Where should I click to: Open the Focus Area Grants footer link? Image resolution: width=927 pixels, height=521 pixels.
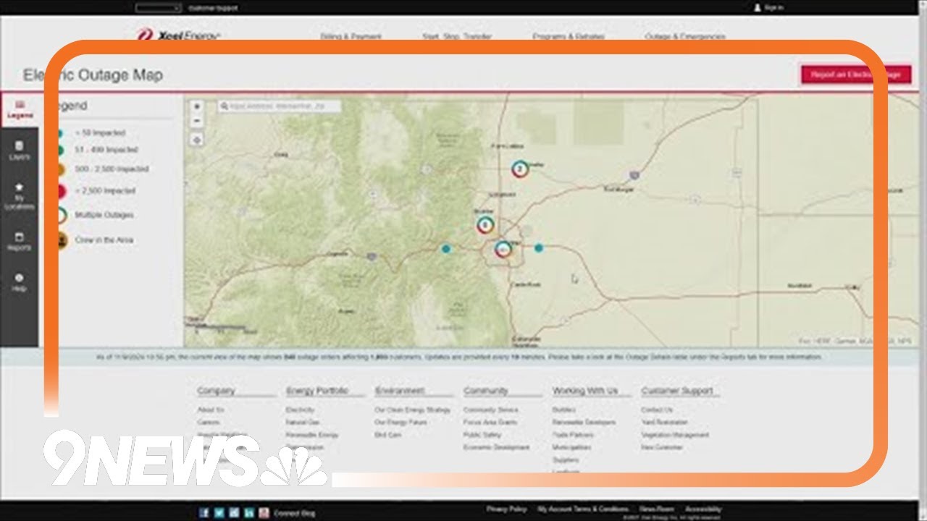click(490, 422)
